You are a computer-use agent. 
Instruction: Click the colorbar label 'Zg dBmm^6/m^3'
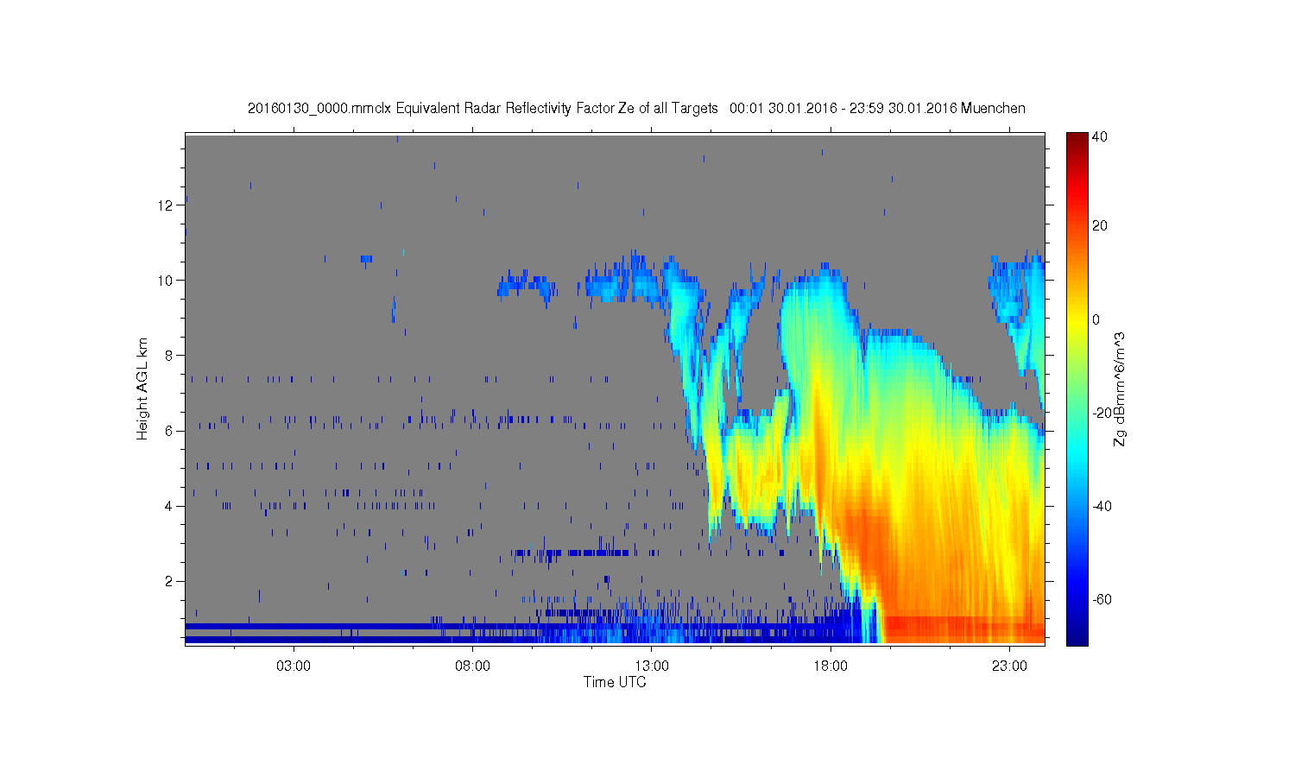tap(1120, 388)
